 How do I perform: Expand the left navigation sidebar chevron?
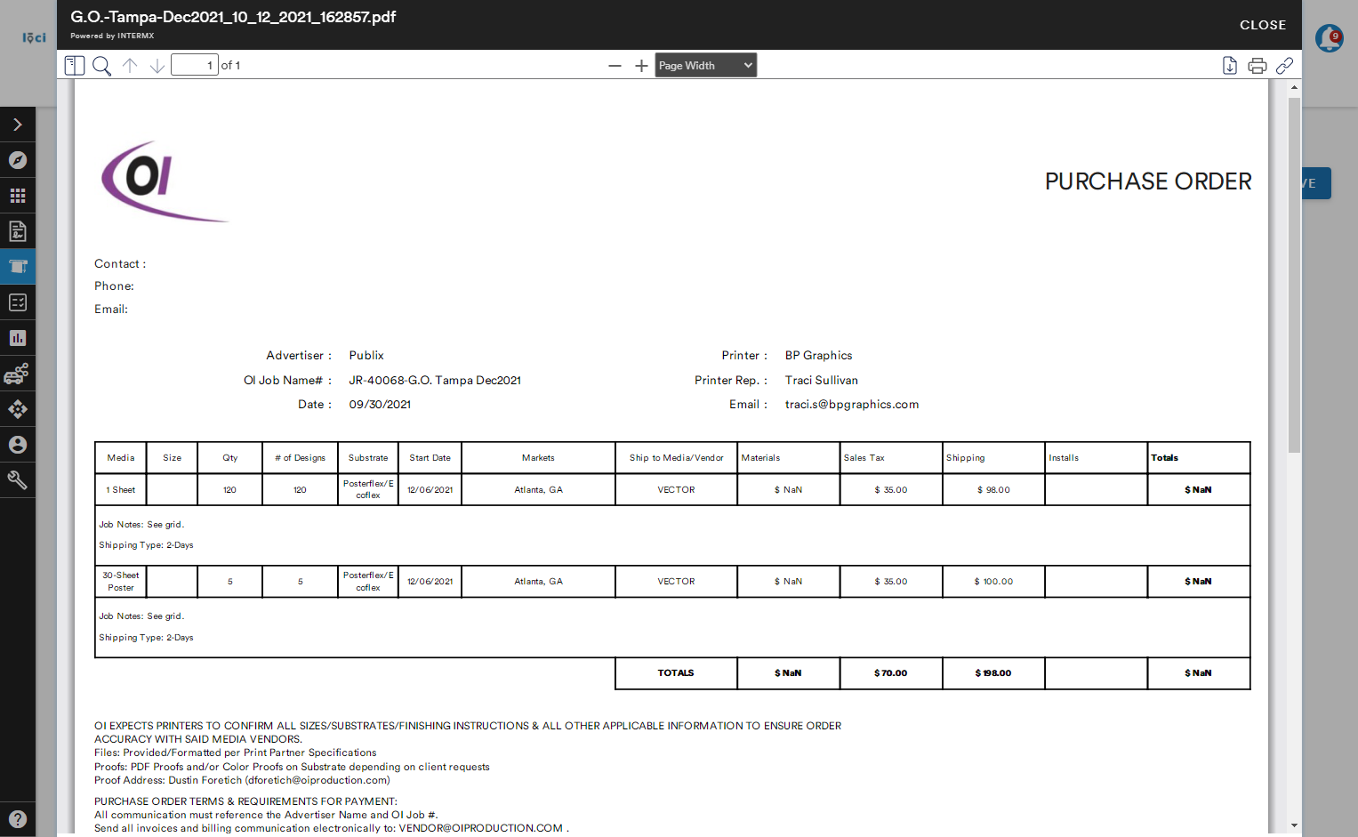pos(18,125)
